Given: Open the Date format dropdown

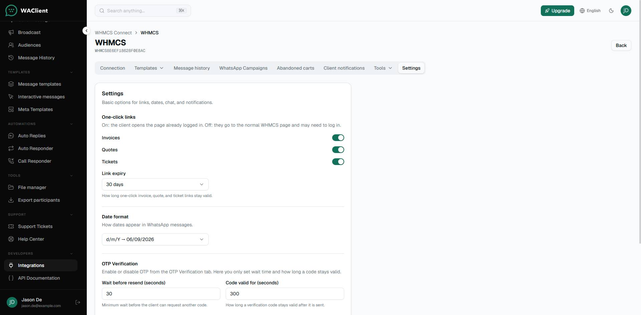Looking at the screenshot, I should [155, 239].
